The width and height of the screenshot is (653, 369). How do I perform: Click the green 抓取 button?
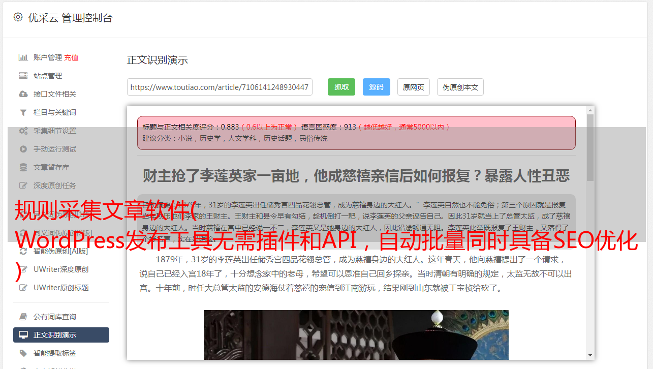pyautogui.click(x=341, y=87)
